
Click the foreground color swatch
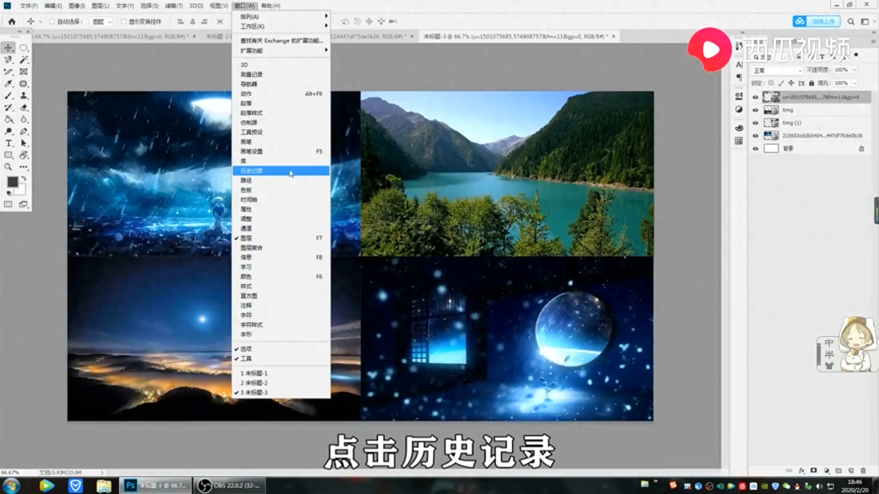click(x=12, y=182)
